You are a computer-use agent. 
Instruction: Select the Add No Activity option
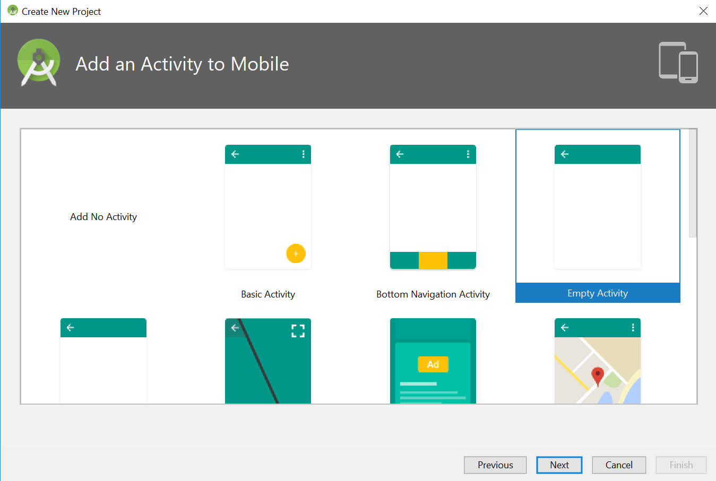coord(103,217)
